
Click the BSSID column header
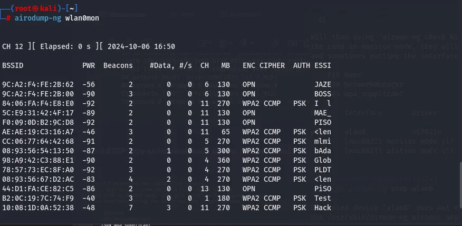tap(13, 66)
